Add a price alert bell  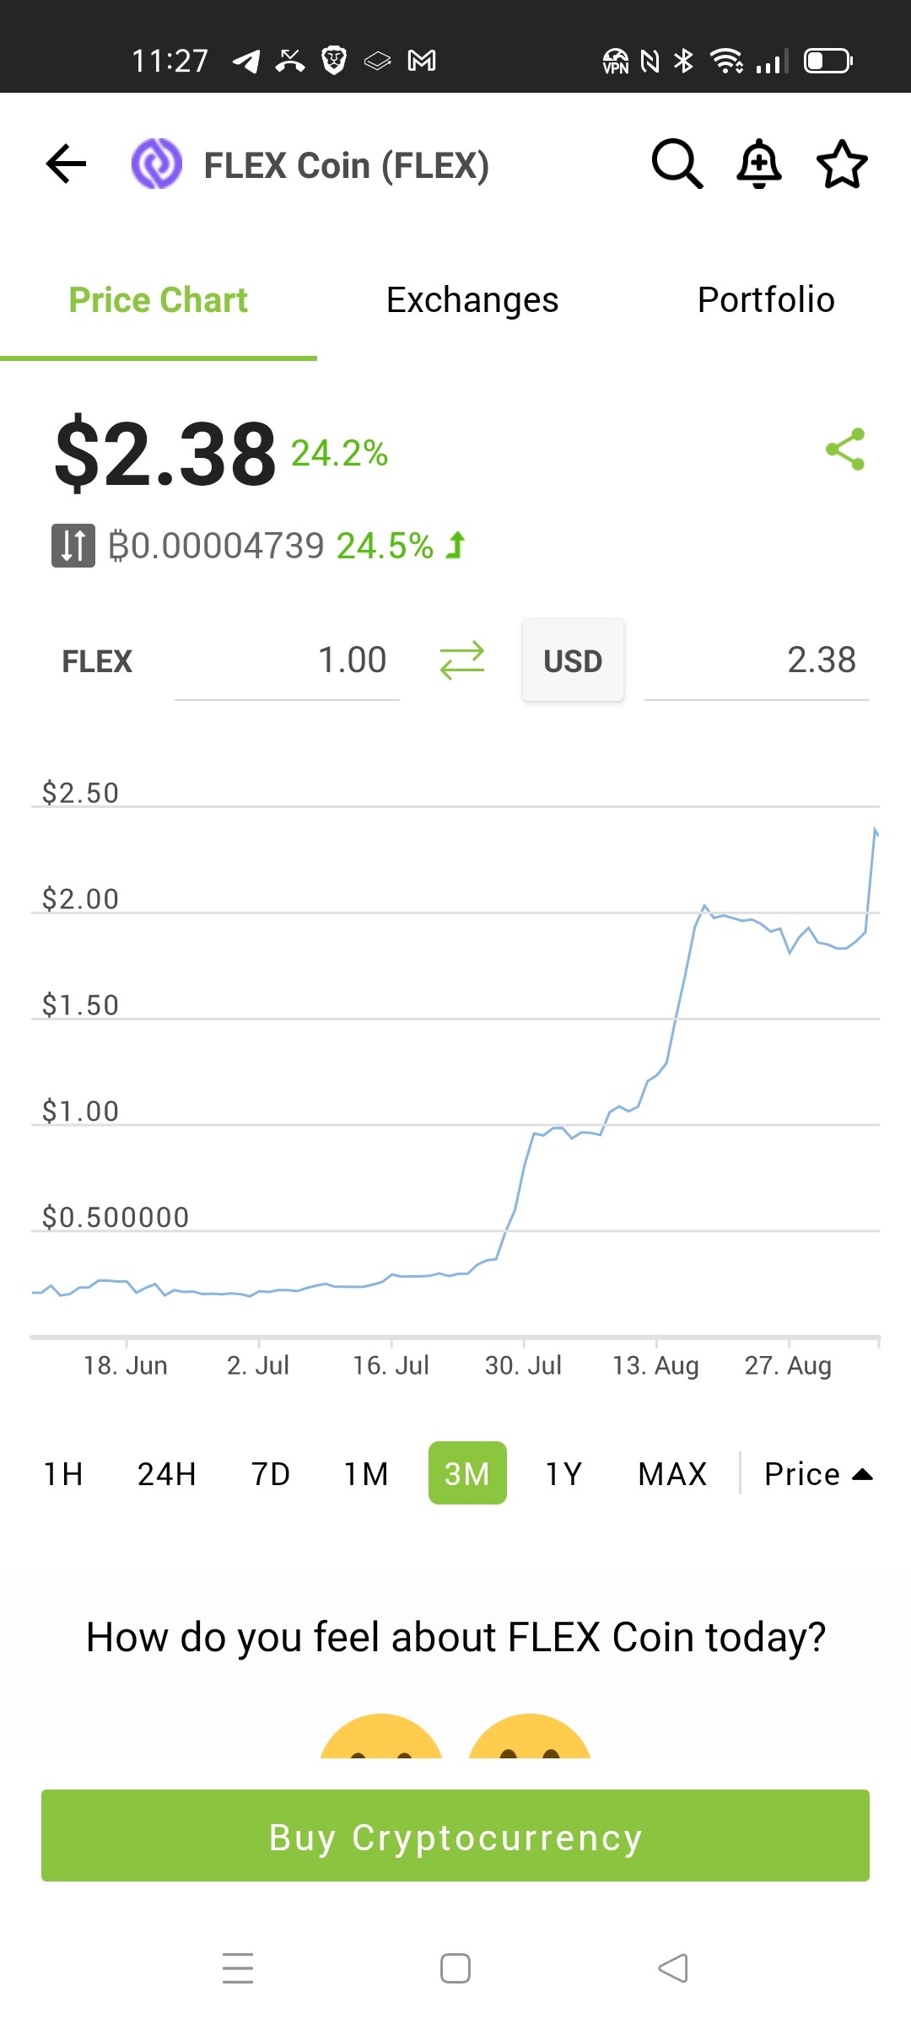pyautogui.click(x=759, y=164)
